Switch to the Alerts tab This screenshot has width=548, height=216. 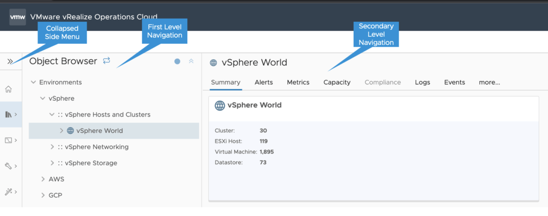263,82
